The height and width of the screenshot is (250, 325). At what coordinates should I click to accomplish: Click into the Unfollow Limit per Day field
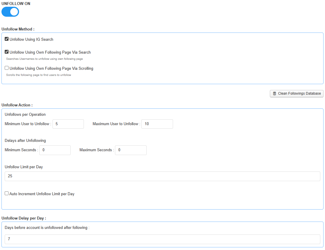[162, 176]
